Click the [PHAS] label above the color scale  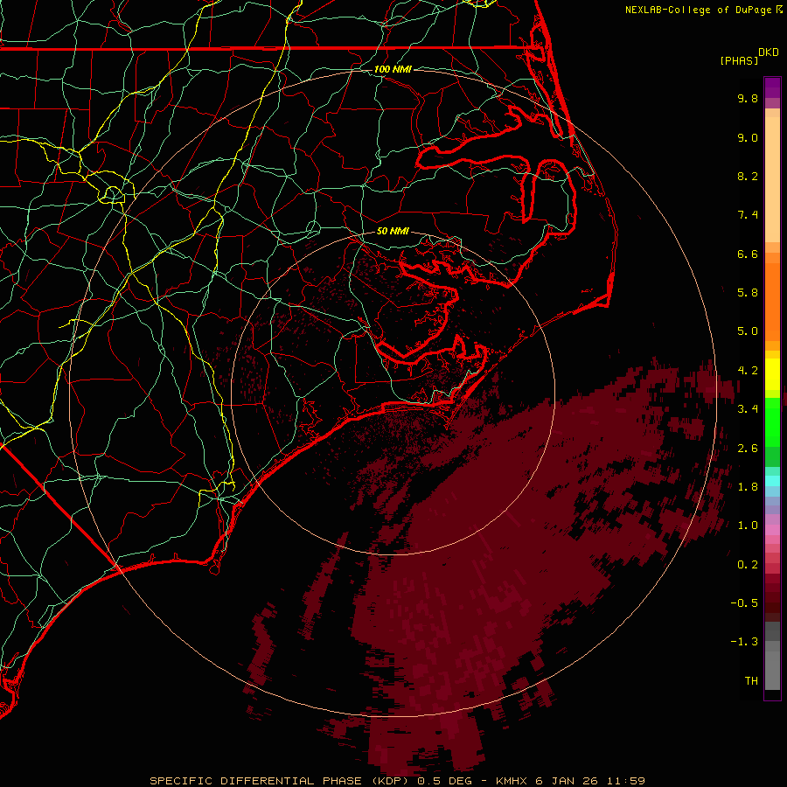(739, 60)
